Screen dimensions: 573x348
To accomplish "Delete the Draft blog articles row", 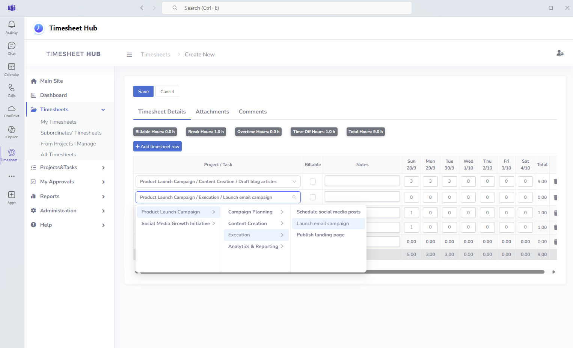I will pyautogui.click(x=555, y=182).
